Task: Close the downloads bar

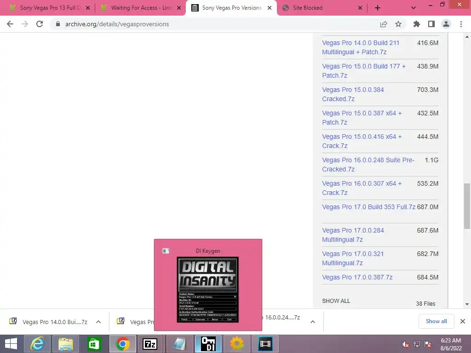Action: click(x=463, y=321)
